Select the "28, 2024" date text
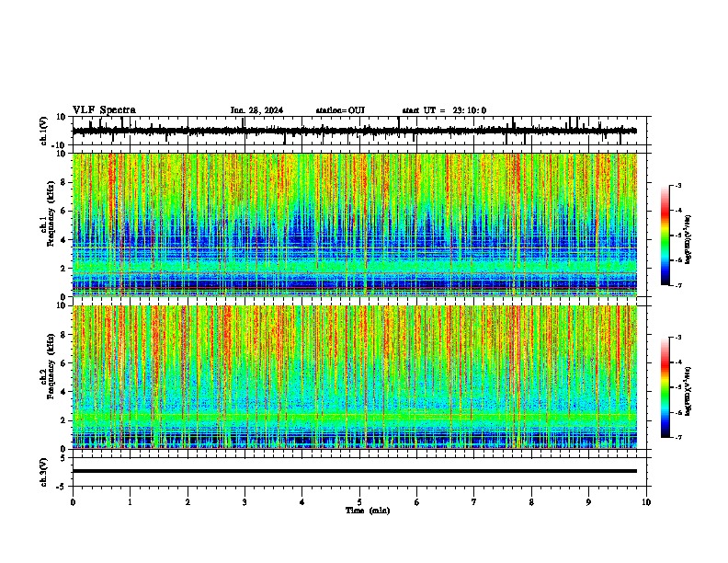 (266, 110)
